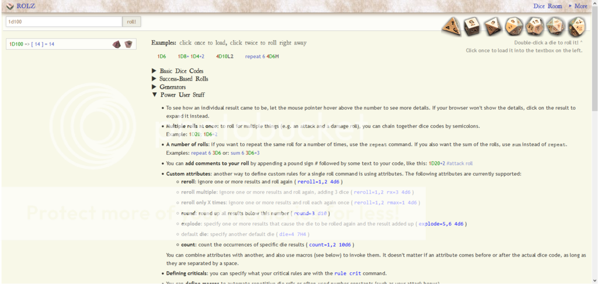Expand the Basic Dice Codes section
The width and height of the screenshot is (598, 284).
click(x=181, y=71)
